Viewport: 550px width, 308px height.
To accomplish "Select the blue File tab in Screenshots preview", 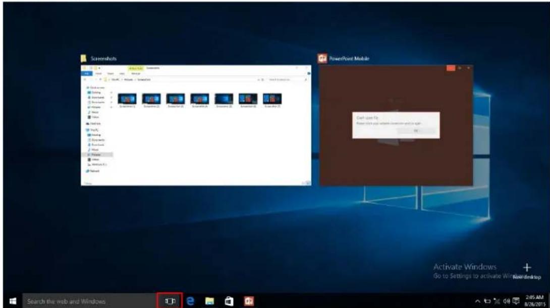I will tap(87, 74).
